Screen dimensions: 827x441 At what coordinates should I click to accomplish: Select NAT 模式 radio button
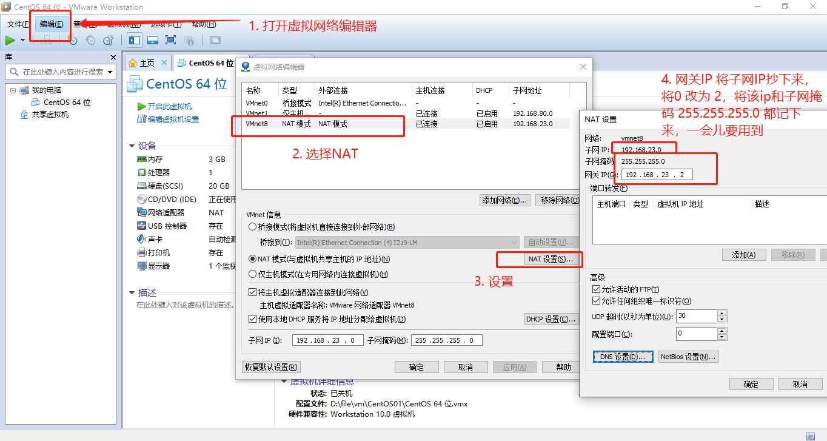click(x=252, y=259)
